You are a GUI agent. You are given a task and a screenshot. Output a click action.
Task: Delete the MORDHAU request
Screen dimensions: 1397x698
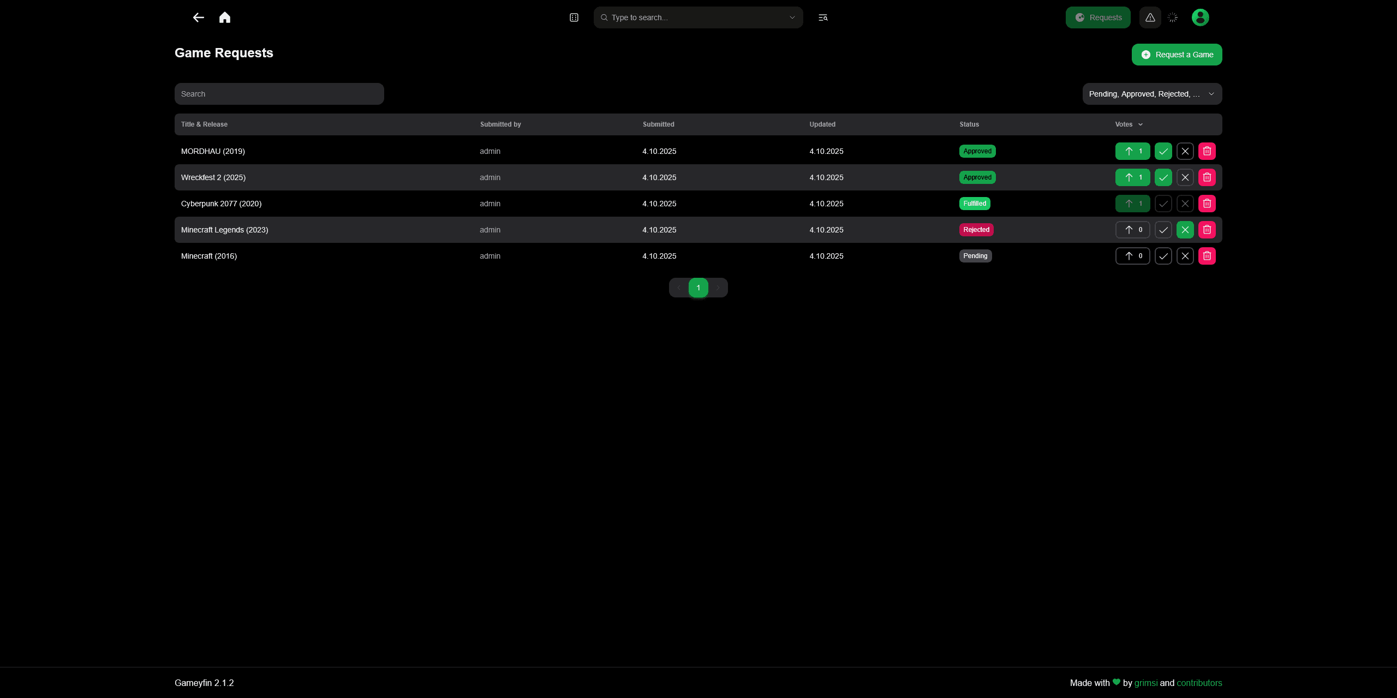(1207, 151)
